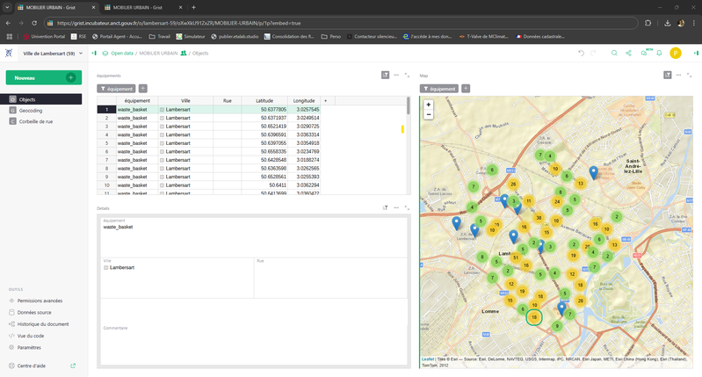
Task: Click the search magnifier icon in top bar
Action: point(614,53)
